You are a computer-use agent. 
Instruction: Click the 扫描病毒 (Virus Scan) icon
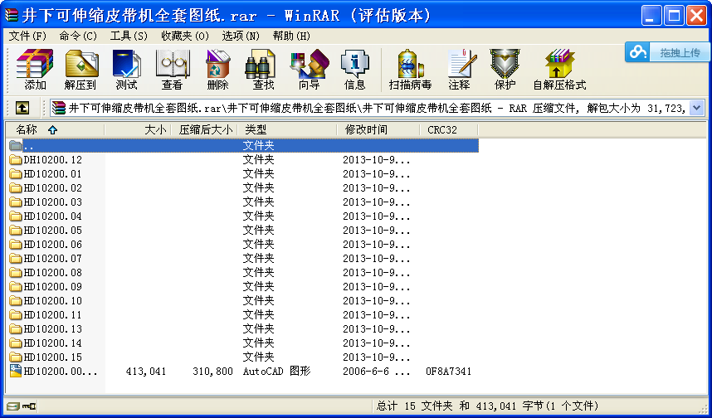[410, 68]
